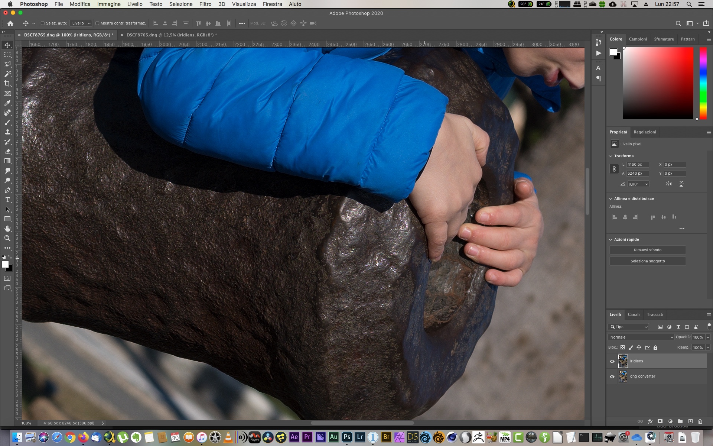Image resolution: width=713 pixels, height=446 pixels.
Task: Click the Seleziona soggetto button
Action: (x=647, y=261)
